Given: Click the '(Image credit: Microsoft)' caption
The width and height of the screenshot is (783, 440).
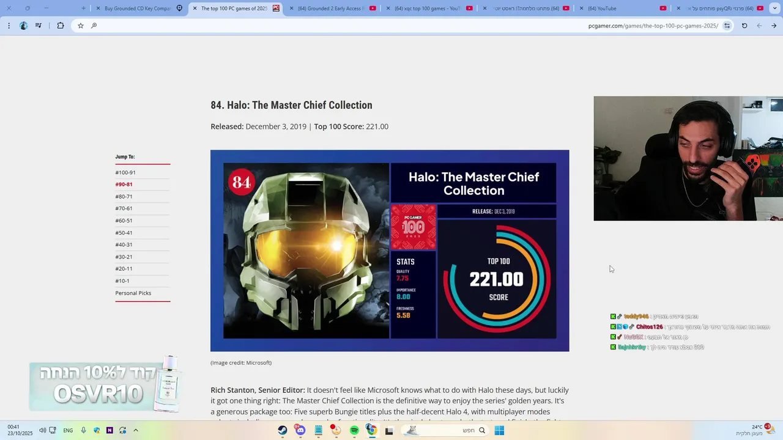Looking at the screenshot, I should [x=241, y=363].
